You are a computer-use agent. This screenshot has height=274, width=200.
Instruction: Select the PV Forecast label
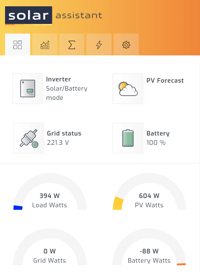[165, 81]
